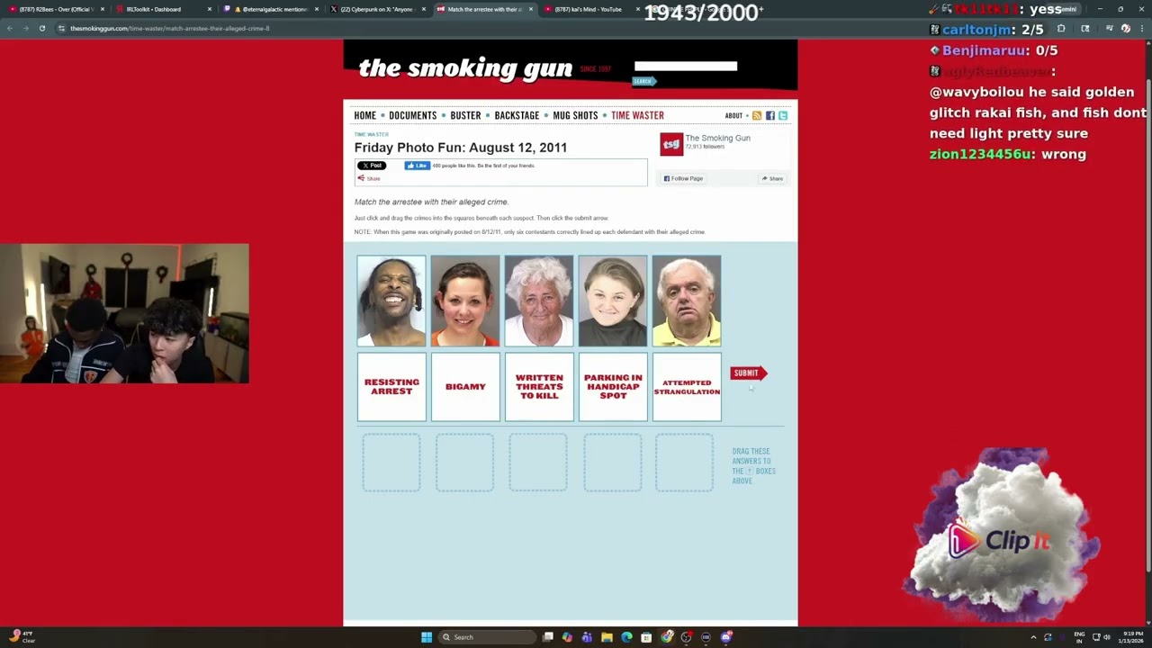1152x648 pixels.
Task: Go to the Home menu item
Action: coord(364,115)
